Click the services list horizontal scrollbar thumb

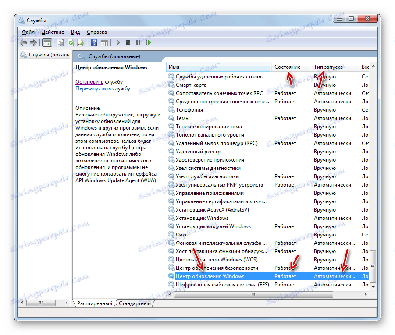pos(253,294)
